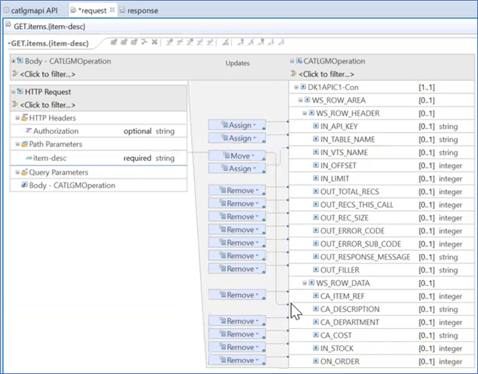Screen dimensions: 478x374
Task: Expand the Body - CATLGMOperation input root
Action: coord(13,61)
